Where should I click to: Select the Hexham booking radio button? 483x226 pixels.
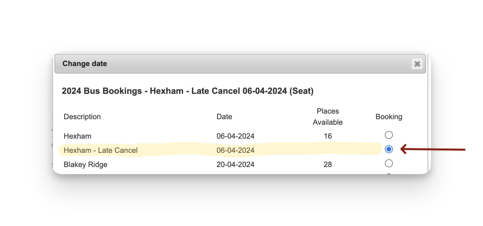(389, 135)
